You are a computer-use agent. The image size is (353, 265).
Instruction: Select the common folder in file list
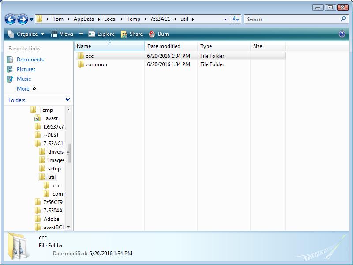tap(96, 64)
